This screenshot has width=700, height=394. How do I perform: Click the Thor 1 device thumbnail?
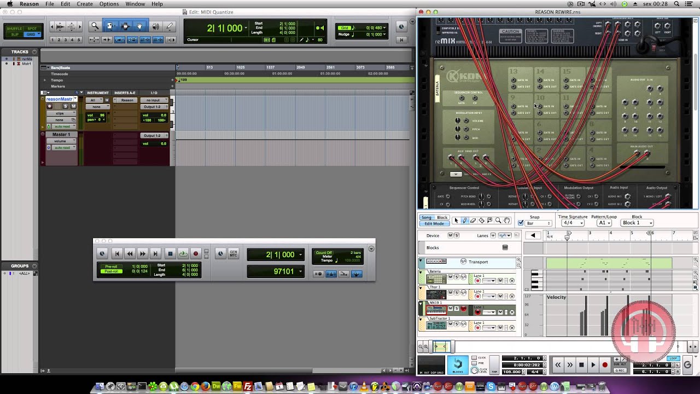coord(436,295)
